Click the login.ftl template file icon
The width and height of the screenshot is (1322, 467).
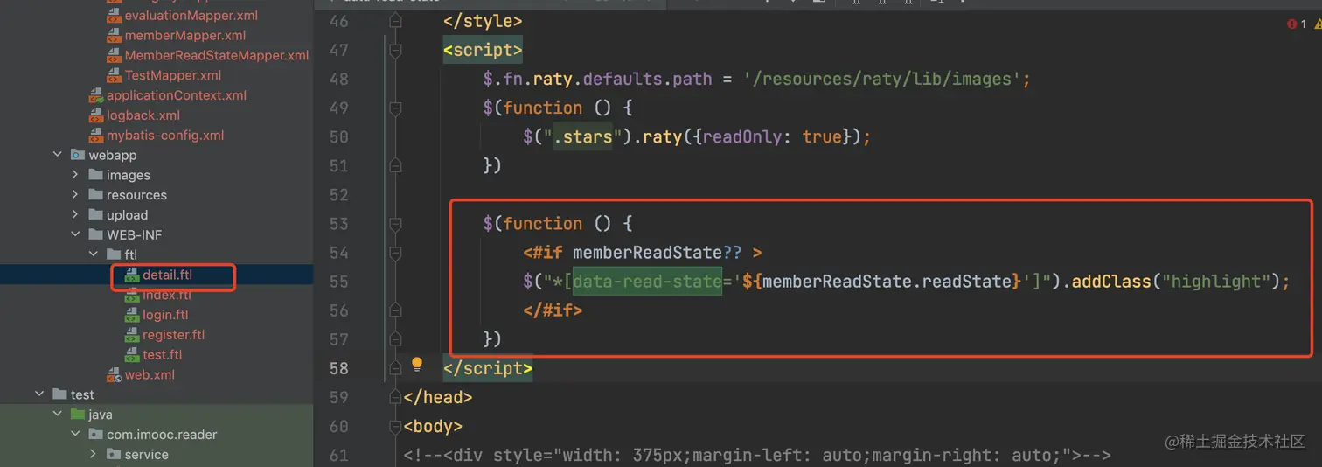[x=131, y=315]
